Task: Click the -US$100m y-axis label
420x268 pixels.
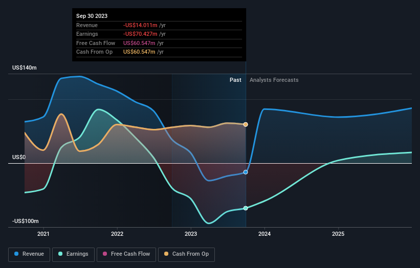Action: (26, 221)
